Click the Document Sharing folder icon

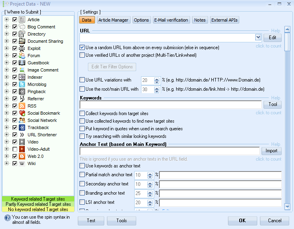pos(22,41)
